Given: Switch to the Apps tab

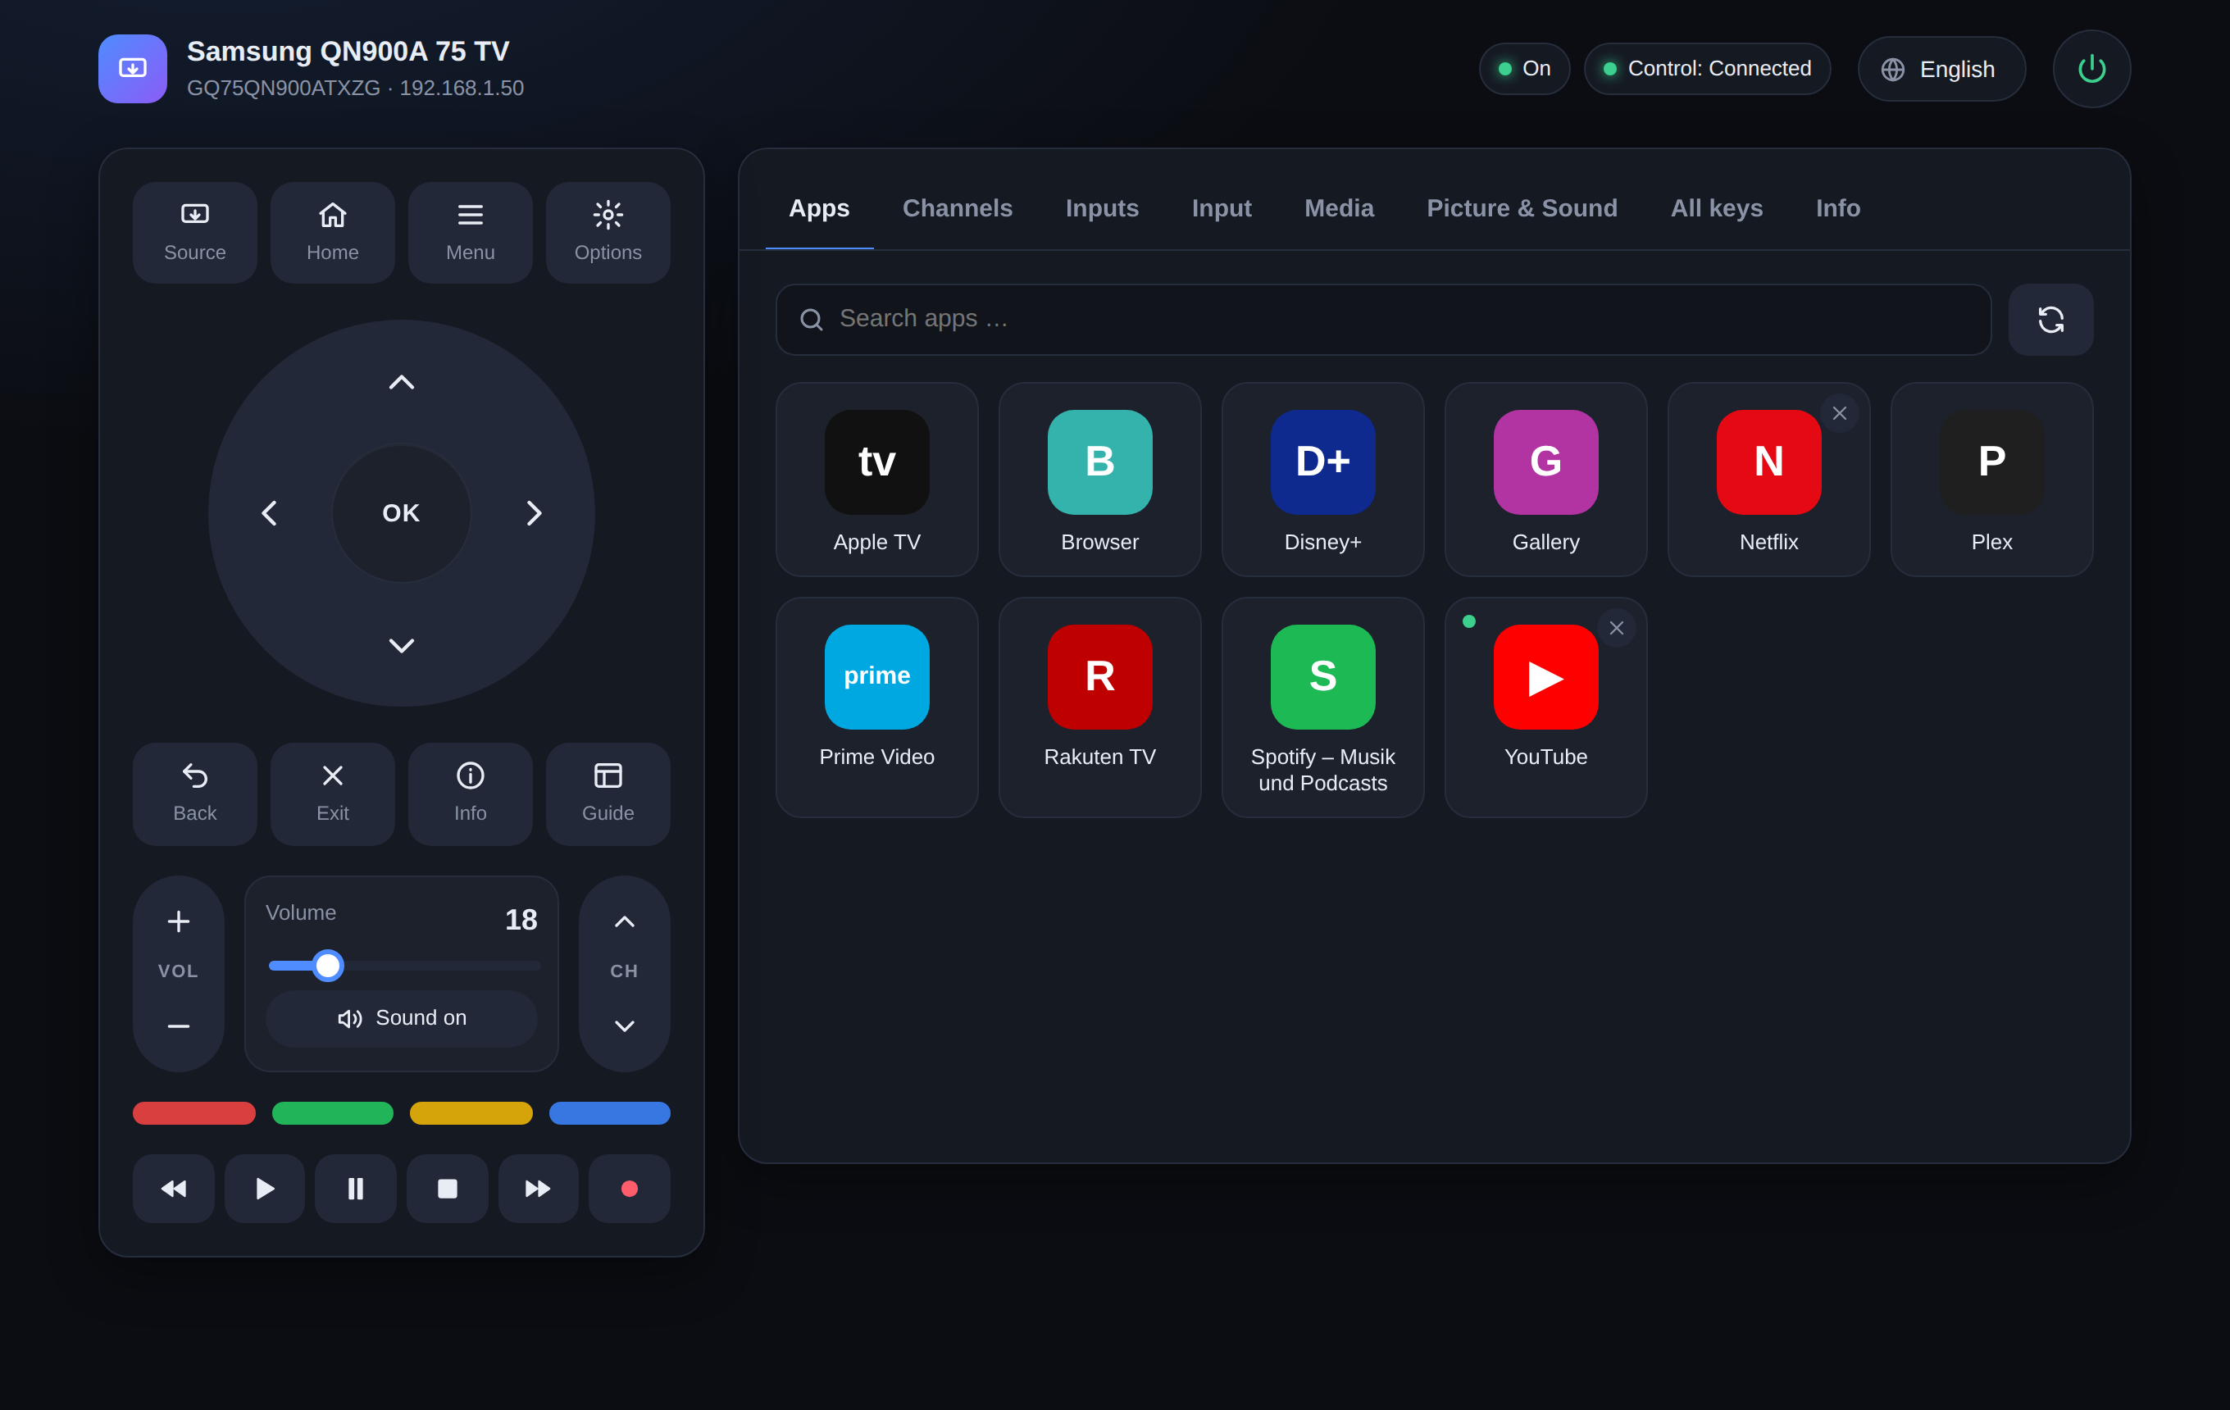Looking at the screenshot, I should pos(819,208).
